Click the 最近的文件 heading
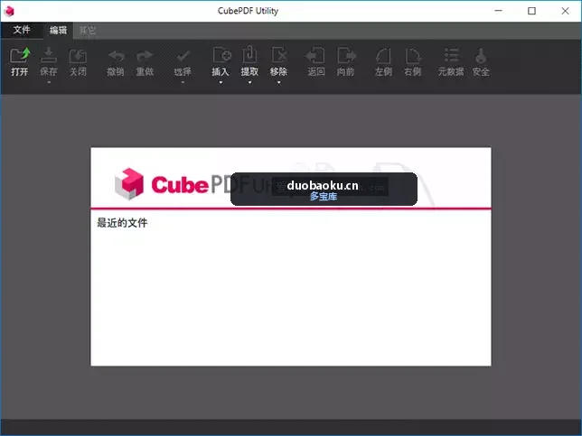This screenshot has height=436, width=582. (x=122, y=222)
